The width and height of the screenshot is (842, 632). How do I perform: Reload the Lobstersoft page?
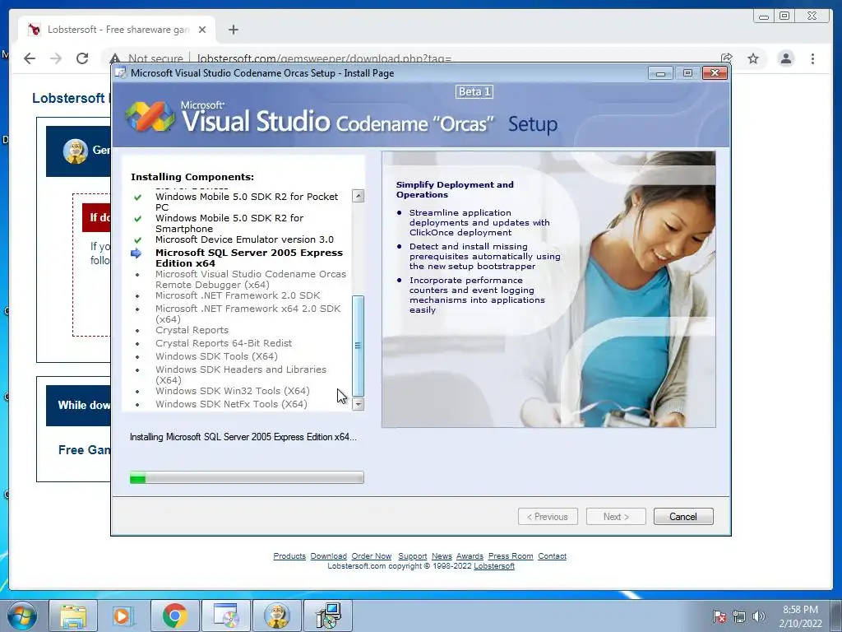[82, 58]
